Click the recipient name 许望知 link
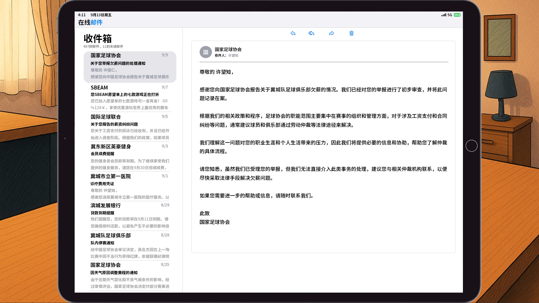This screenshot has width=539, height=303. point(233,56)
